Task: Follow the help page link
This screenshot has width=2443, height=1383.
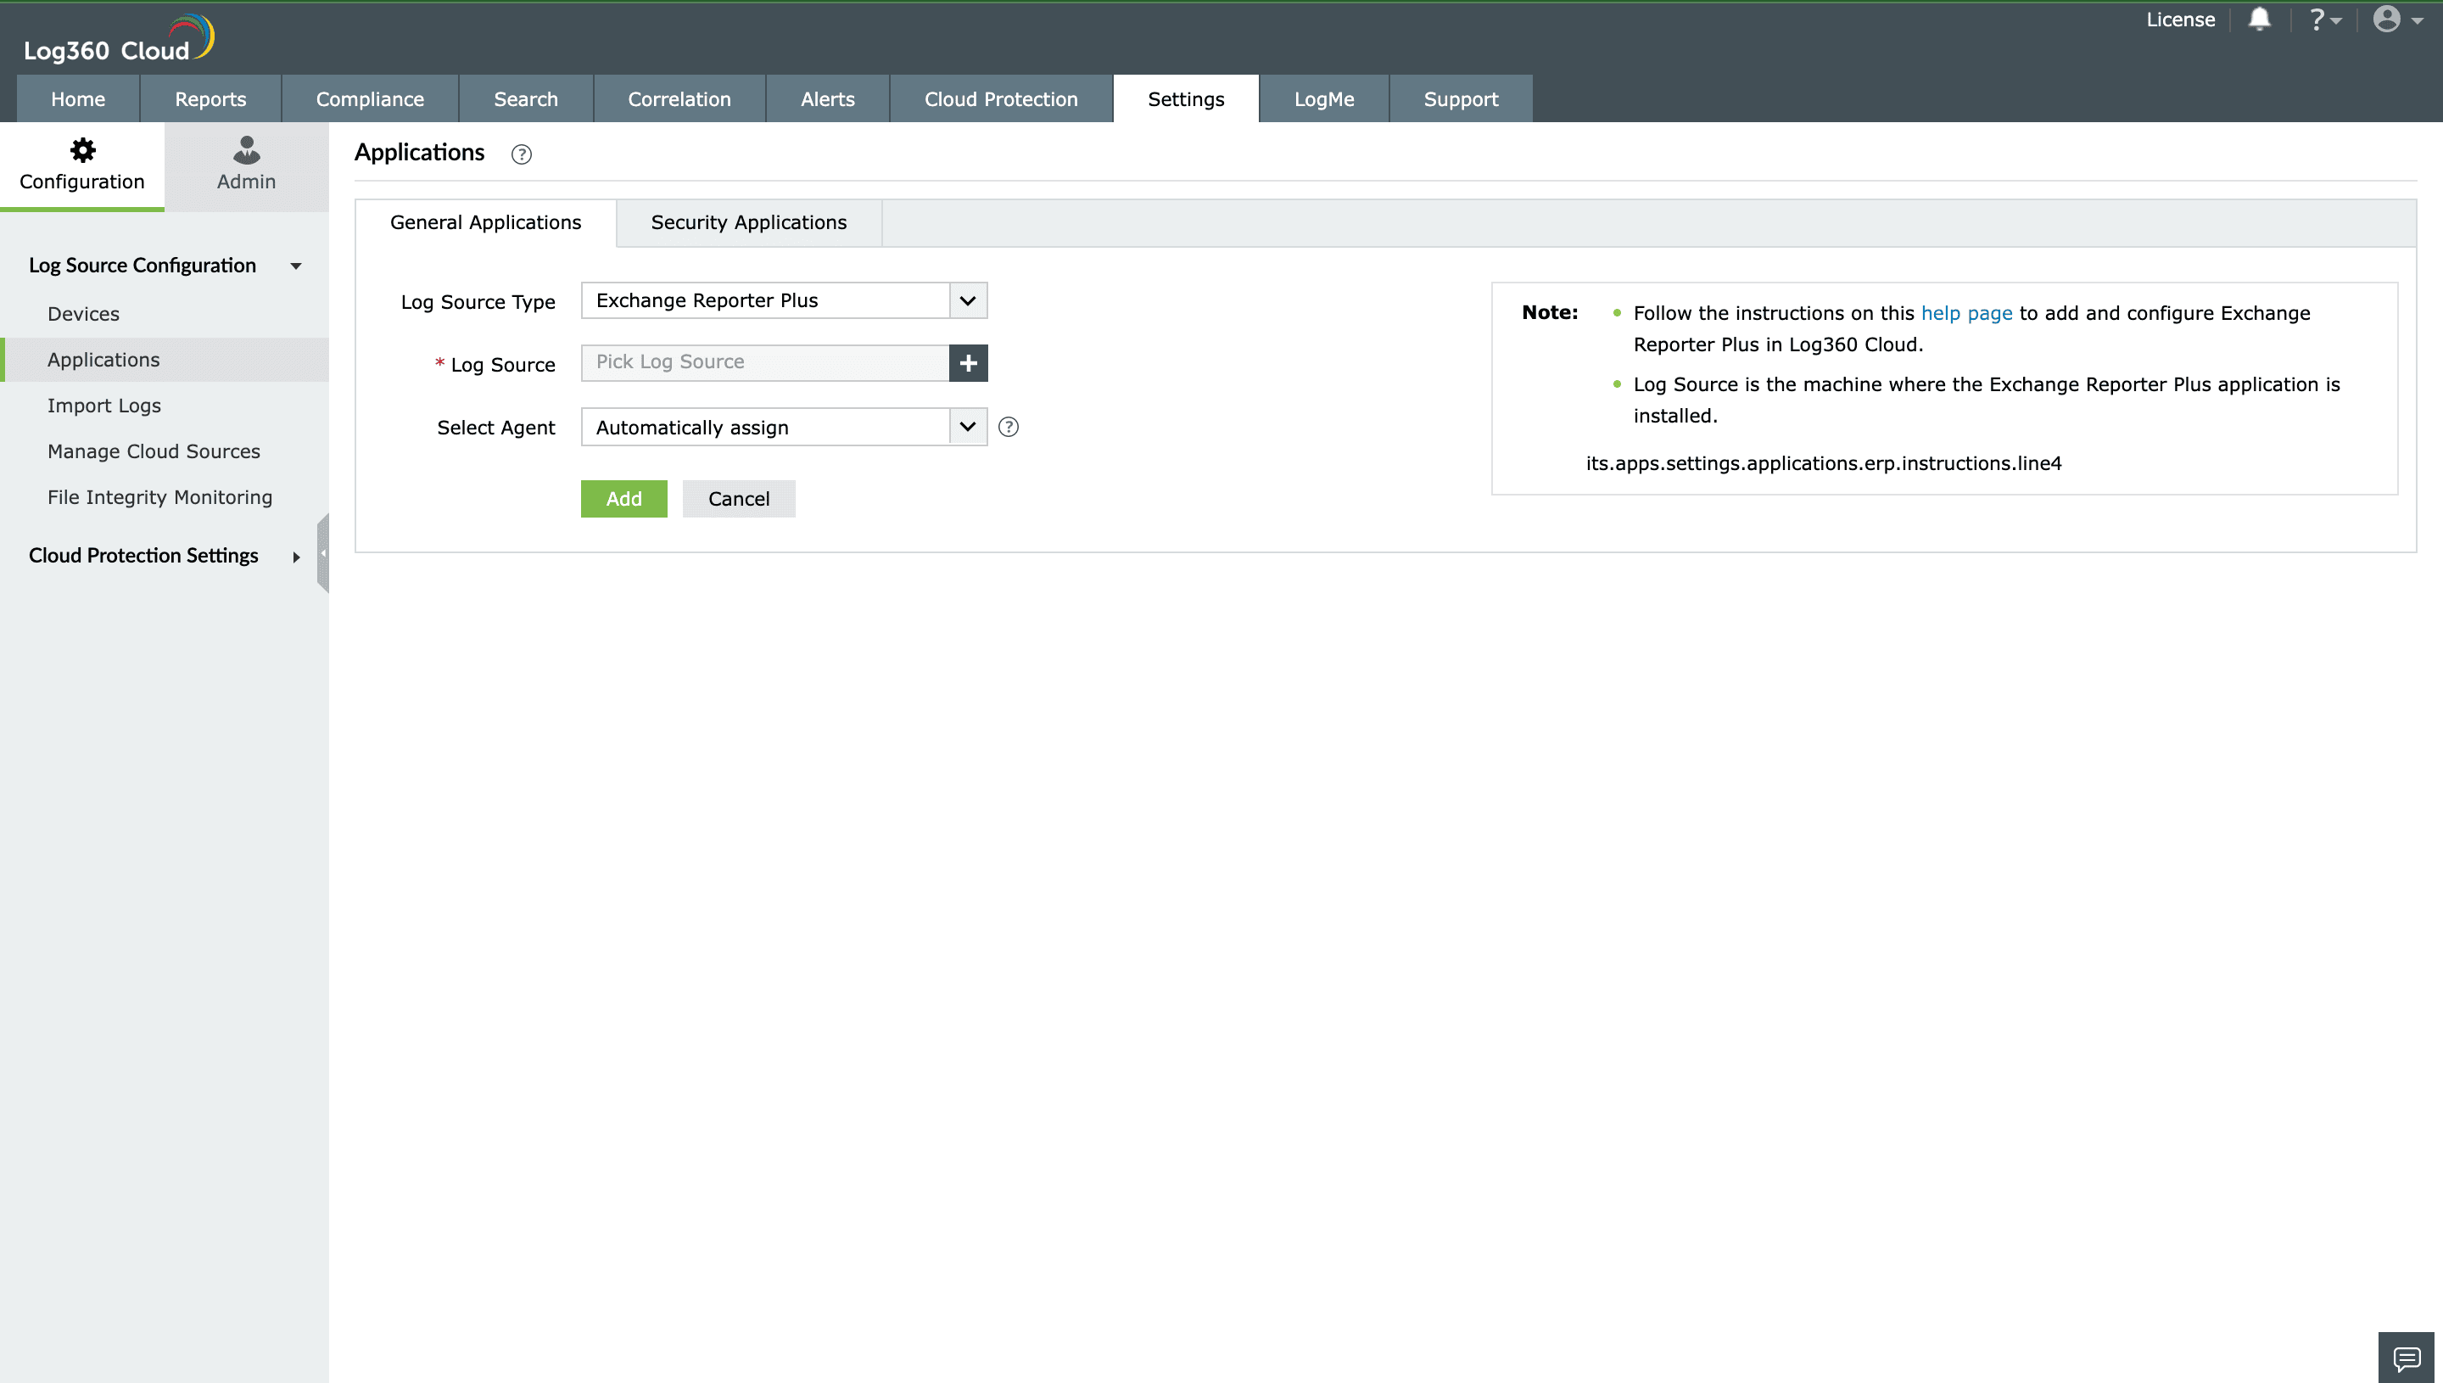Action: tap(1965, 313)
